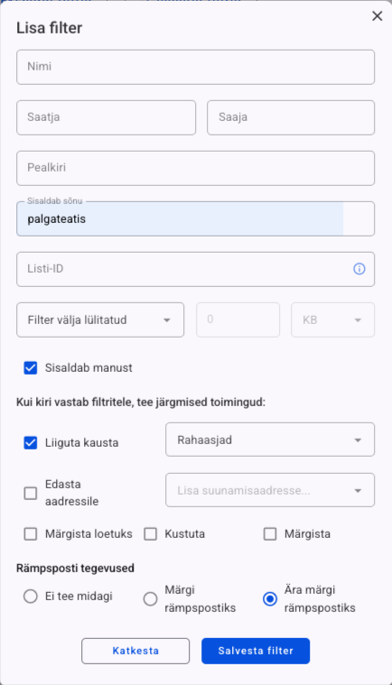Select Ära märgi rämpspostiks radio button
The image size is (392, 685).
[270, 599]
